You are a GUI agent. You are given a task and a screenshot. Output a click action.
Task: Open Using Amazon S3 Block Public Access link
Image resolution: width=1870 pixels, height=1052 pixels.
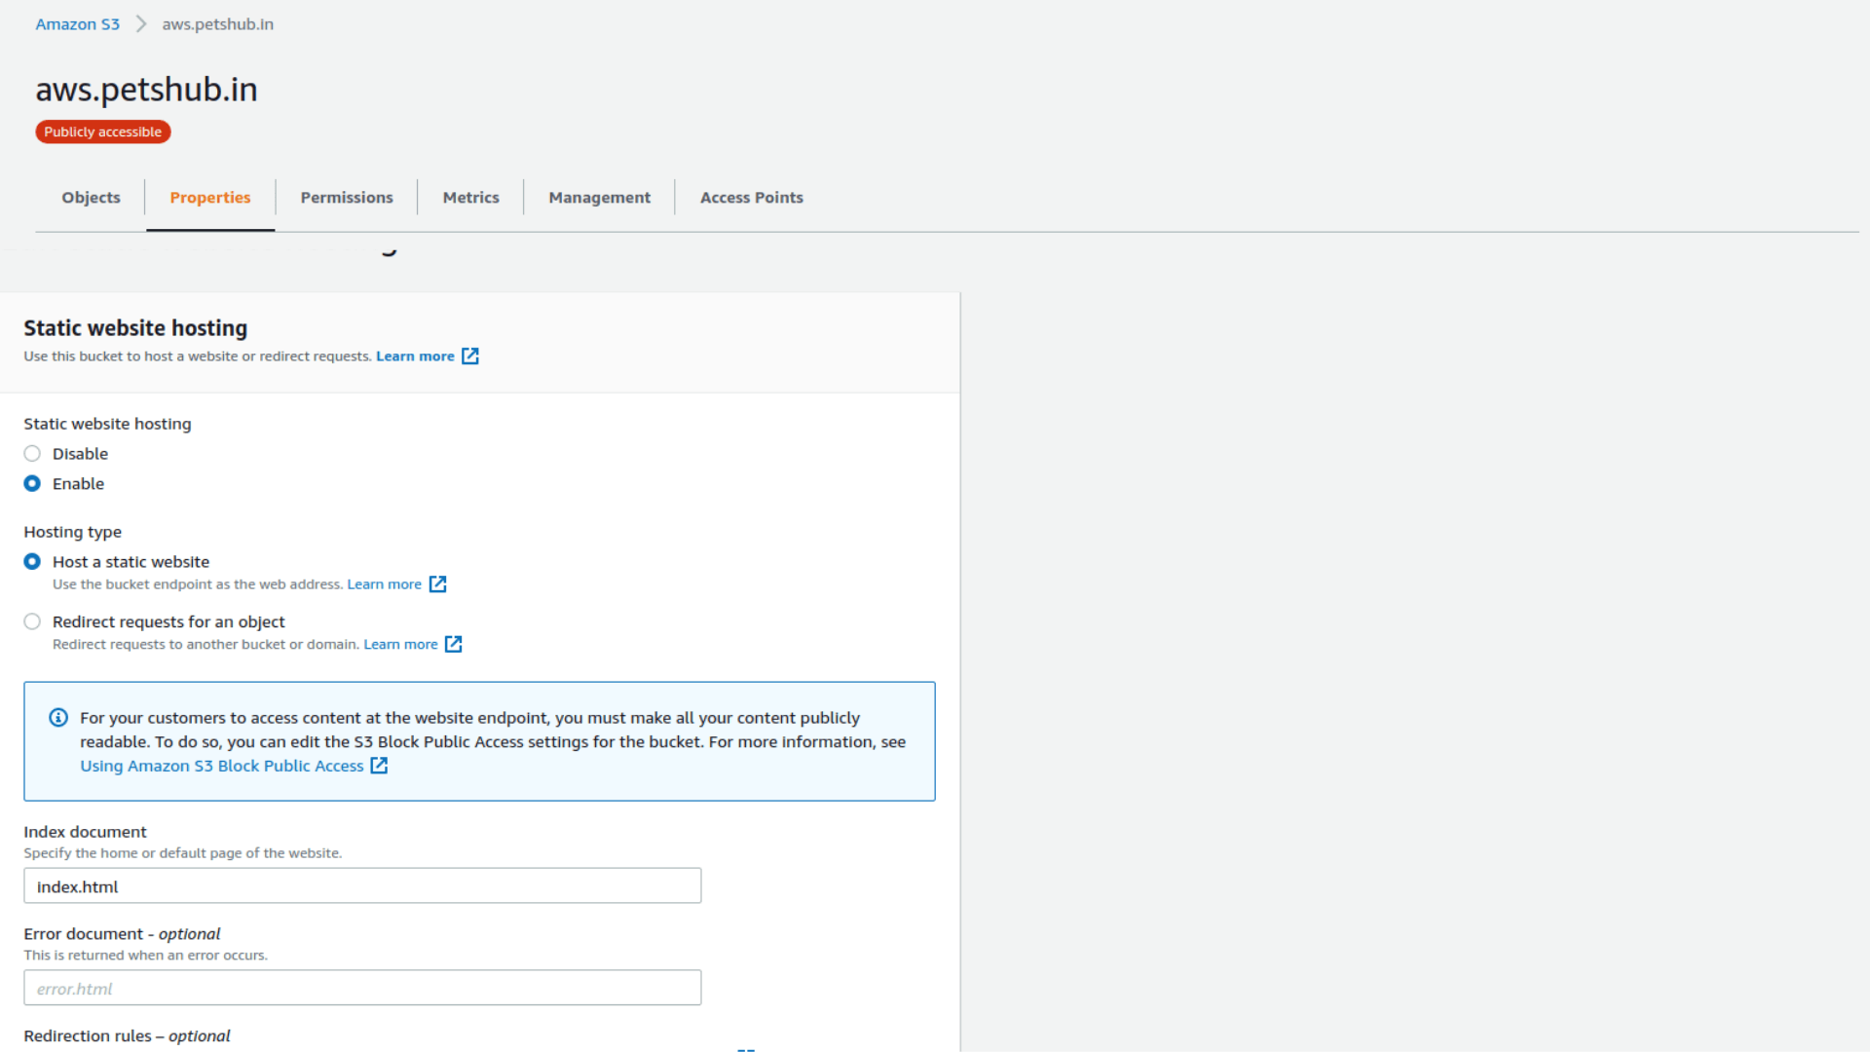tap(221, 767)
